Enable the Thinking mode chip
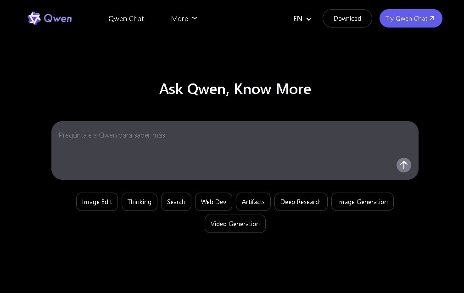Image resolution: width=464 pixels, height=293 pixels. click(140, 202)
